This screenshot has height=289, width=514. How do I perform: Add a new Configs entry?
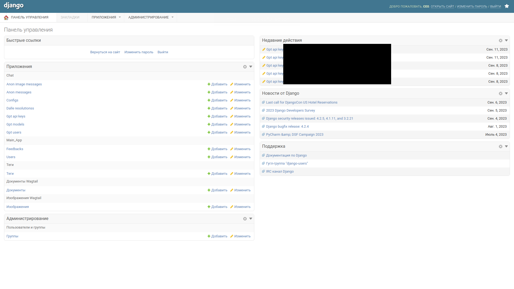click(x=217, y=100)
